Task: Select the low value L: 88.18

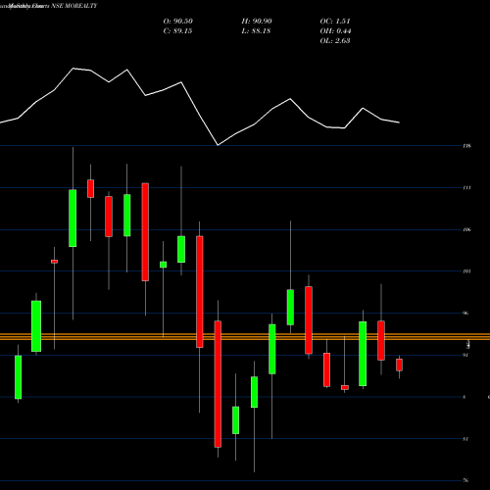Action: click(256, 31)
